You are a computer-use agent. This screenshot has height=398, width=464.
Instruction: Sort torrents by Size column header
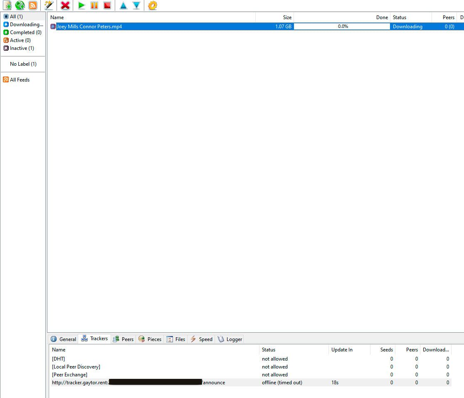tap(274, 17)
